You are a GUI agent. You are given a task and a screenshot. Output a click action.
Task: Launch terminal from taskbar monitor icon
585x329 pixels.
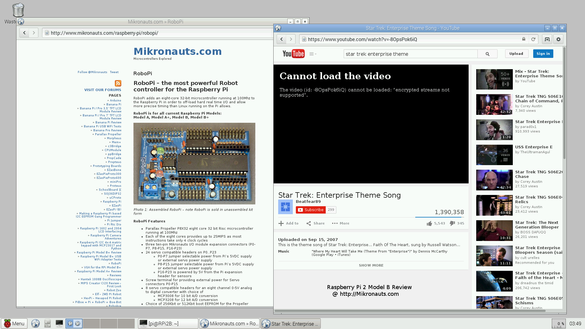59,324
